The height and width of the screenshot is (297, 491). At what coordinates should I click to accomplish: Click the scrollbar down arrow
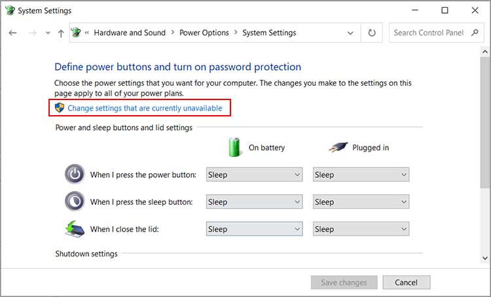(x=484, y=258)
